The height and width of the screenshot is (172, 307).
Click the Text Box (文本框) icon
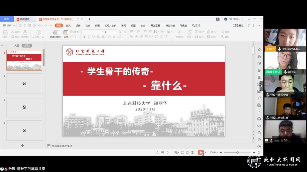(x=179, y=34)
